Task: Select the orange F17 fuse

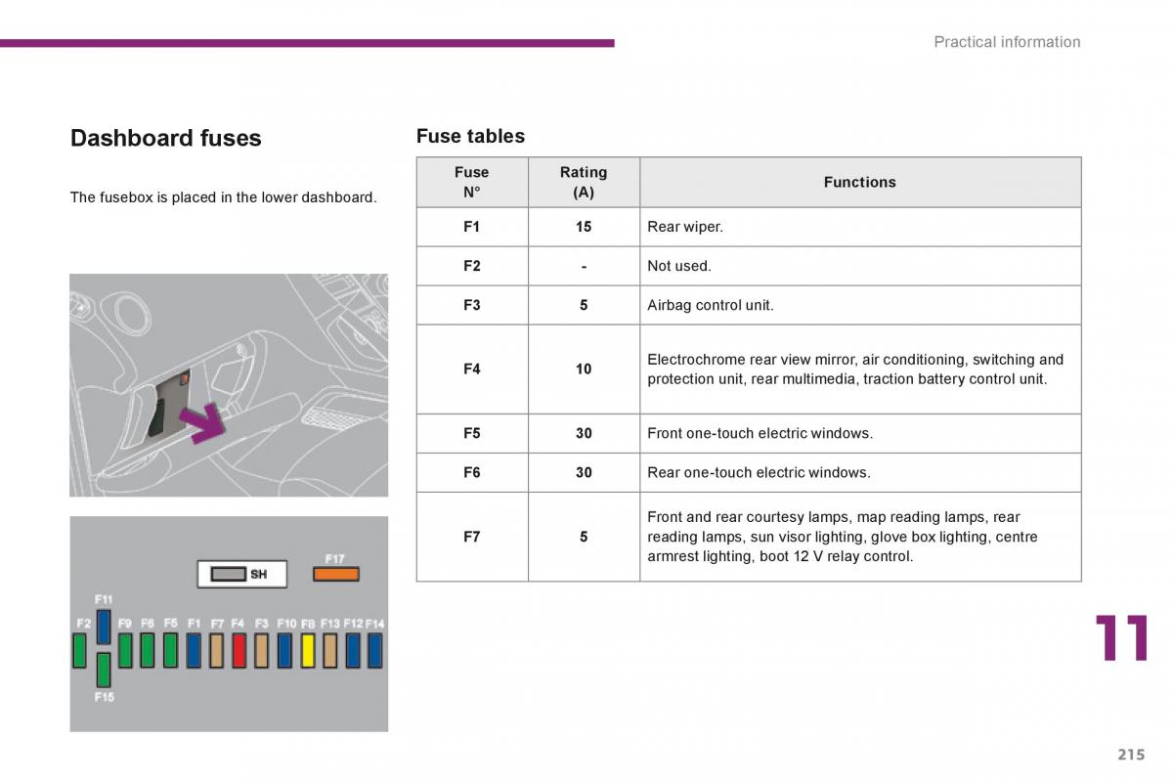Action: pos(335,575)
